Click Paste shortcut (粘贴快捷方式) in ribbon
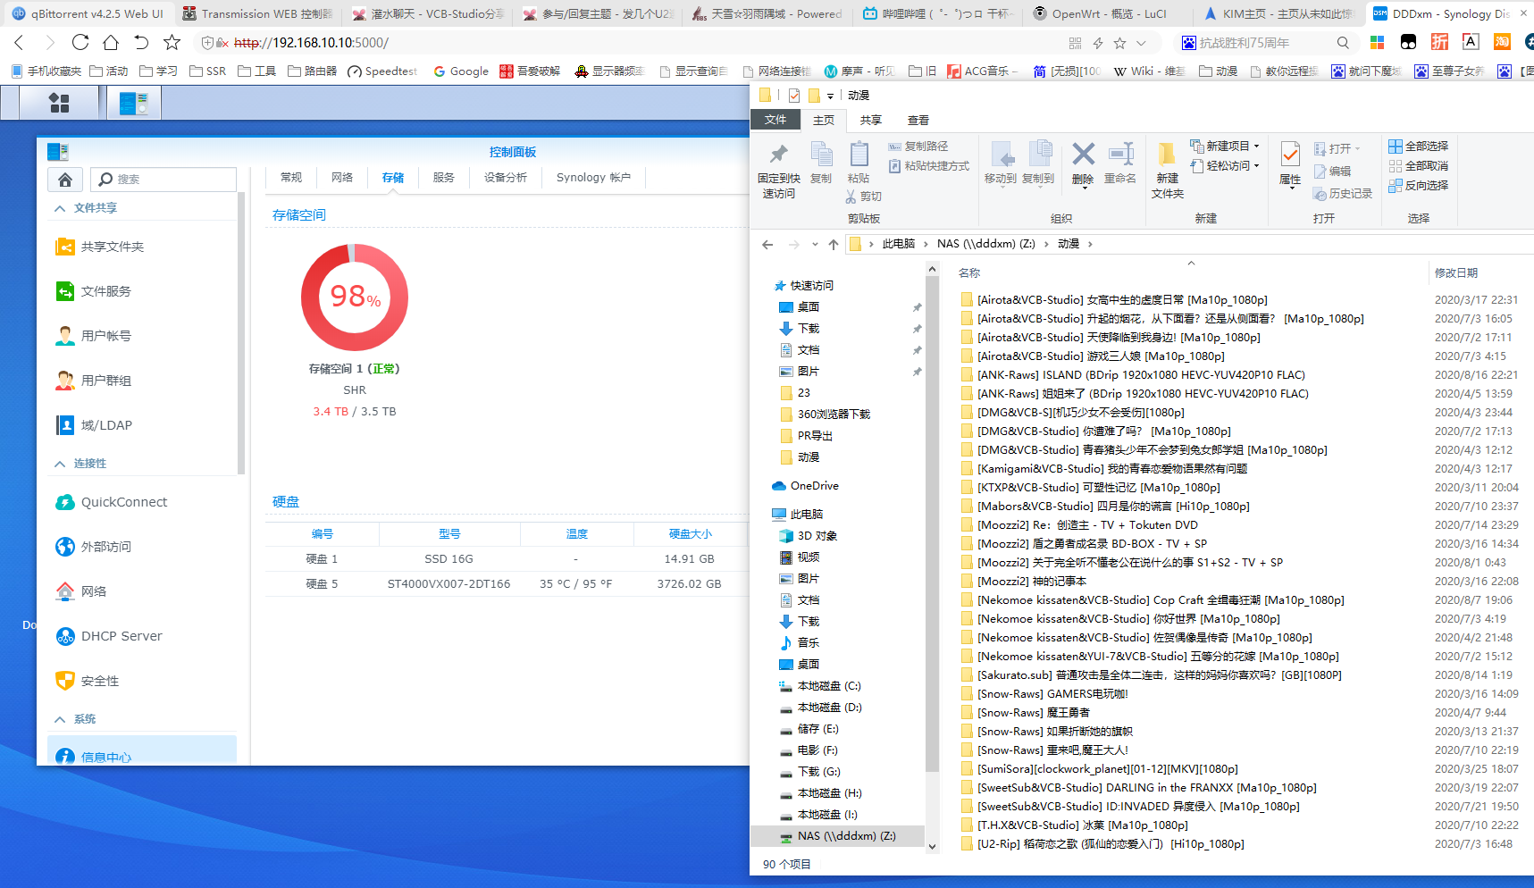 tap(929, 166)
